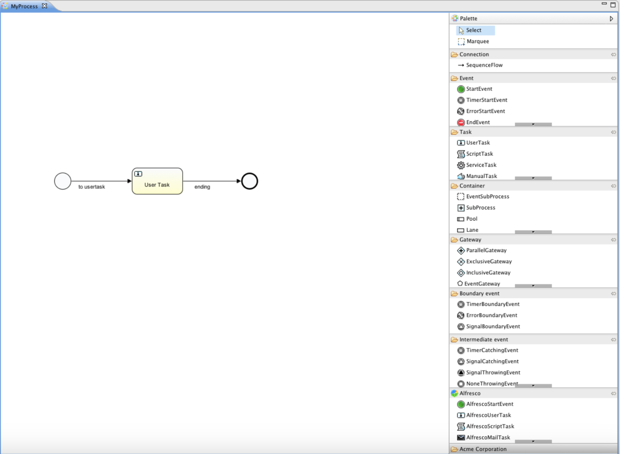
Task: Pick the TimerBoundaryEvent tool
Action: pyautogui.click(x=488, y=304)
